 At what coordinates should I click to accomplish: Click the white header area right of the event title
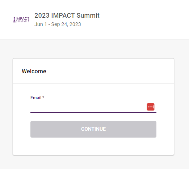(144, 19)
